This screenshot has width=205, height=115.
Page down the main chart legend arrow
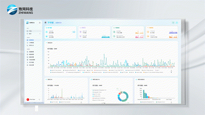tap(171, 73)
